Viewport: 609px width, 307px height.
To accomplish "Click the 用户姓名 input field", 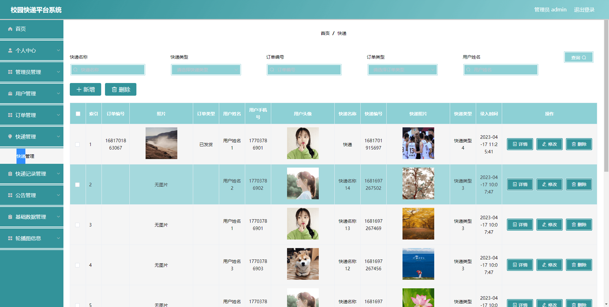I will tap(501, 70).
